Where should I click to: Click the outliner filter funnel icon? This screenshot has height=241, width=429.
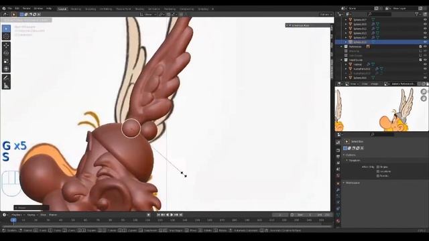[417, 14]
